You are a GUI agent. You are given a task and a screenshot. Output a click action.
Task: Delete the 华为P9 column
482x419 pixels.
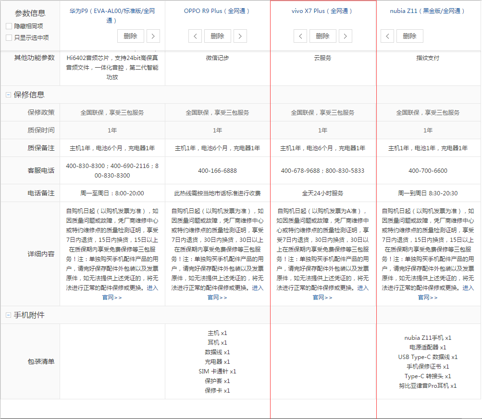[131, 36]
